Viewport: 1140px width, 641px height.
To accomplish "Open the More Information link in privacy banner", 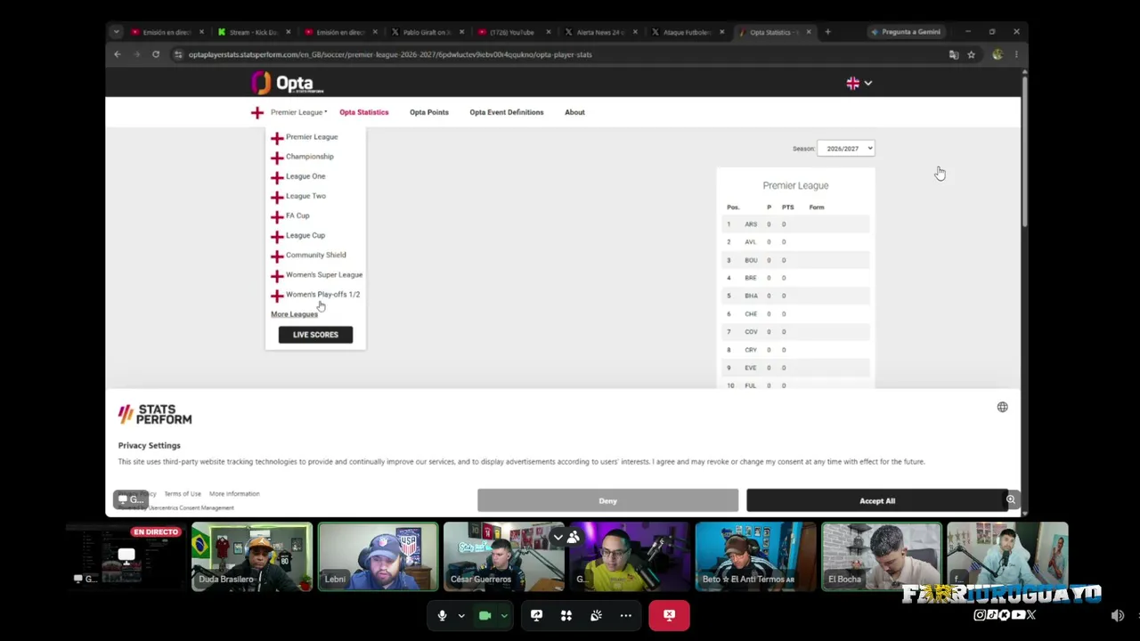I will pos(234,493).
